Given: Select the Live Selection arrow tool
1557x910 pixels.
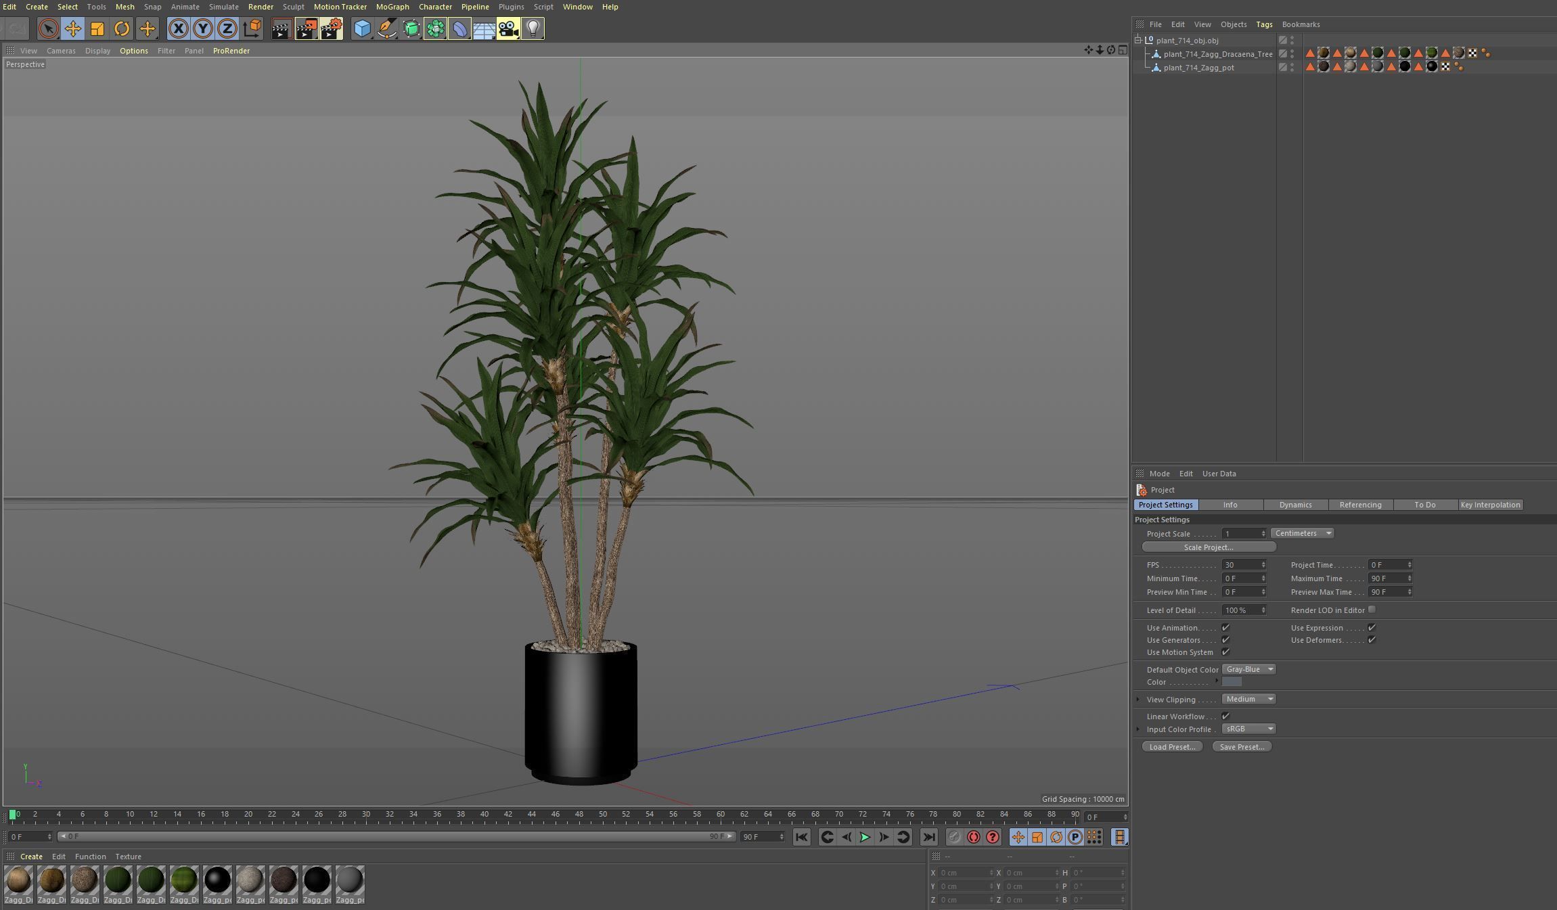Looking at the screenshot, I should [x=48, y=28].
